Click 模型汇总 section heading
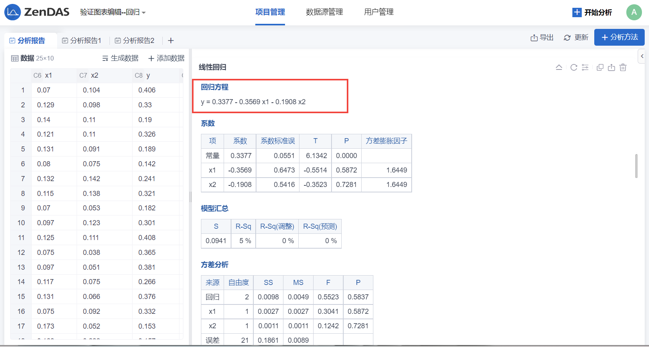The image size is (649, 347). pyautogui.click(x=214, y=208)
